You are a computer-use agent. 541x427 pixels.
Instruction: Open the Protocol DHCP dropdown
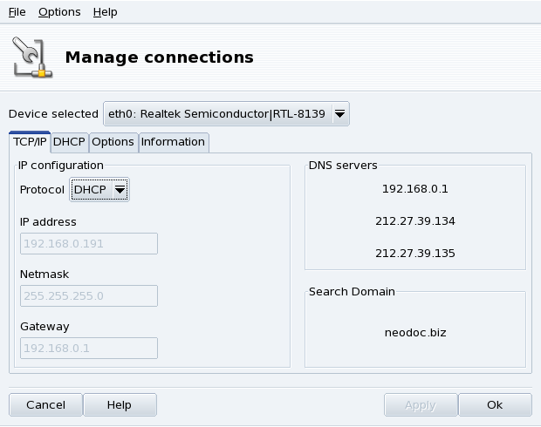tap(99, 190)
